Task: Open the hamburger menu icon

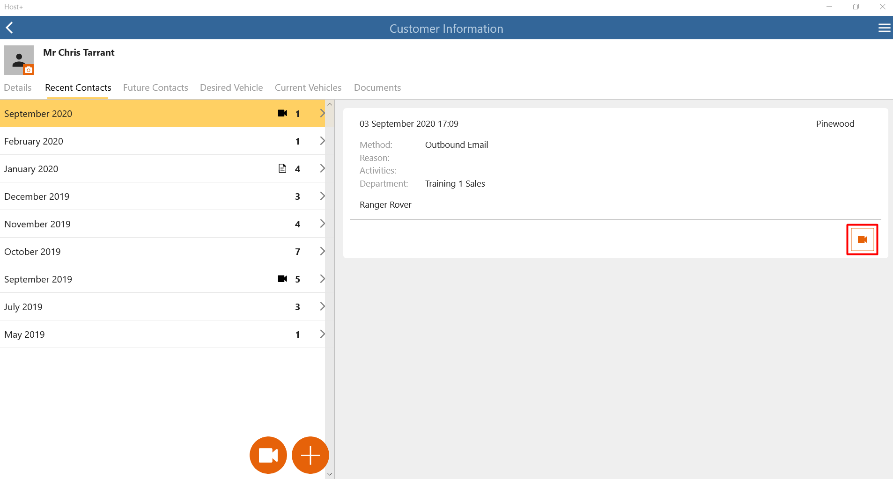Action: 884,28
